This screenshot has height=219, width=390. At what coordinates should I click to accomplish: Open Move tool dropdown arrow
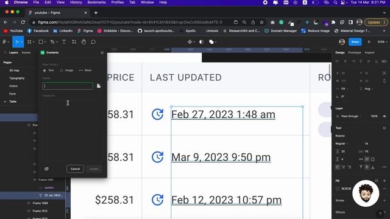tap(22, 42)
